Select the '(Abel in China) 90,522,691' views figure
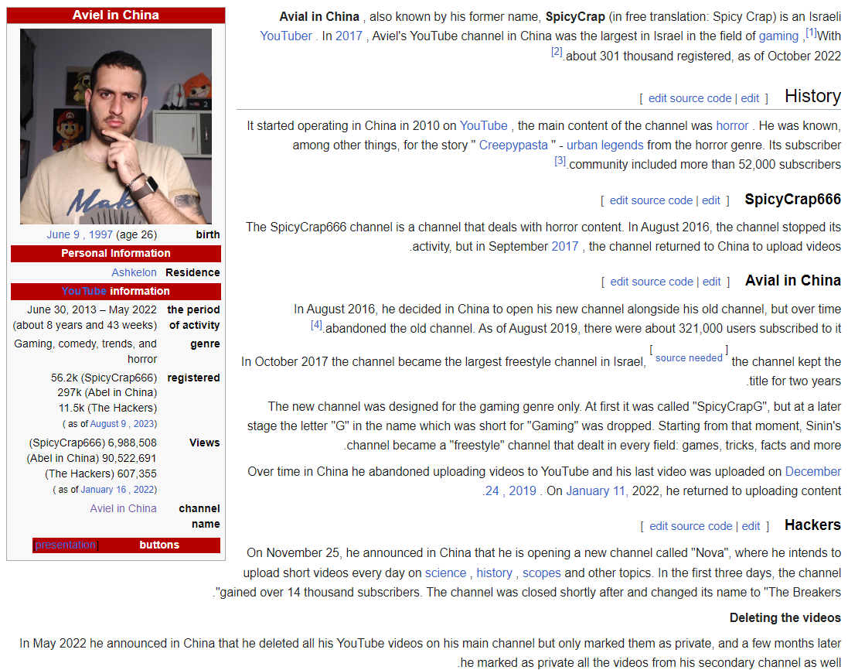 click(91, 459)
